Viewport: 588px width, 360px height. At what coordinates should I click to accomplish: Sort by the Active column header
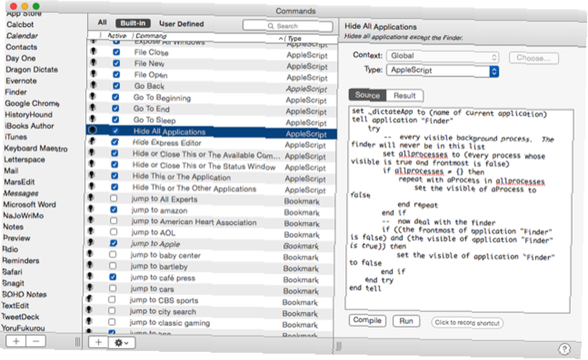pyautogui.click(x=117, y=36)
